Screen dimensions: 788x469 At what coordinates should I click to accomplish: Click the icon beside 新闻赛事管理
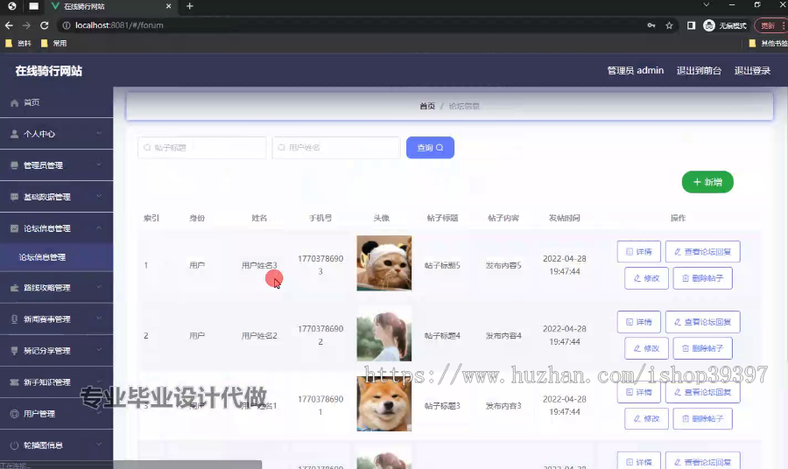14,319
